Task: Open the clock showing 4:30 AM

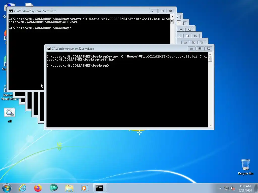Action: [245, 188]
